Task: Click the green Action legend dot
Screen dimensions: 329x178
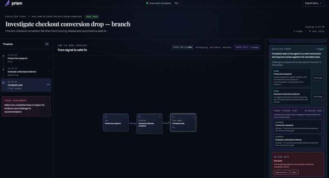Action: pos(224,47)
